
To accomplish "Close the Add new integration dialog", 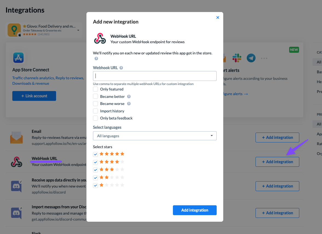I will pyautogui.click(x=218, y=18).
